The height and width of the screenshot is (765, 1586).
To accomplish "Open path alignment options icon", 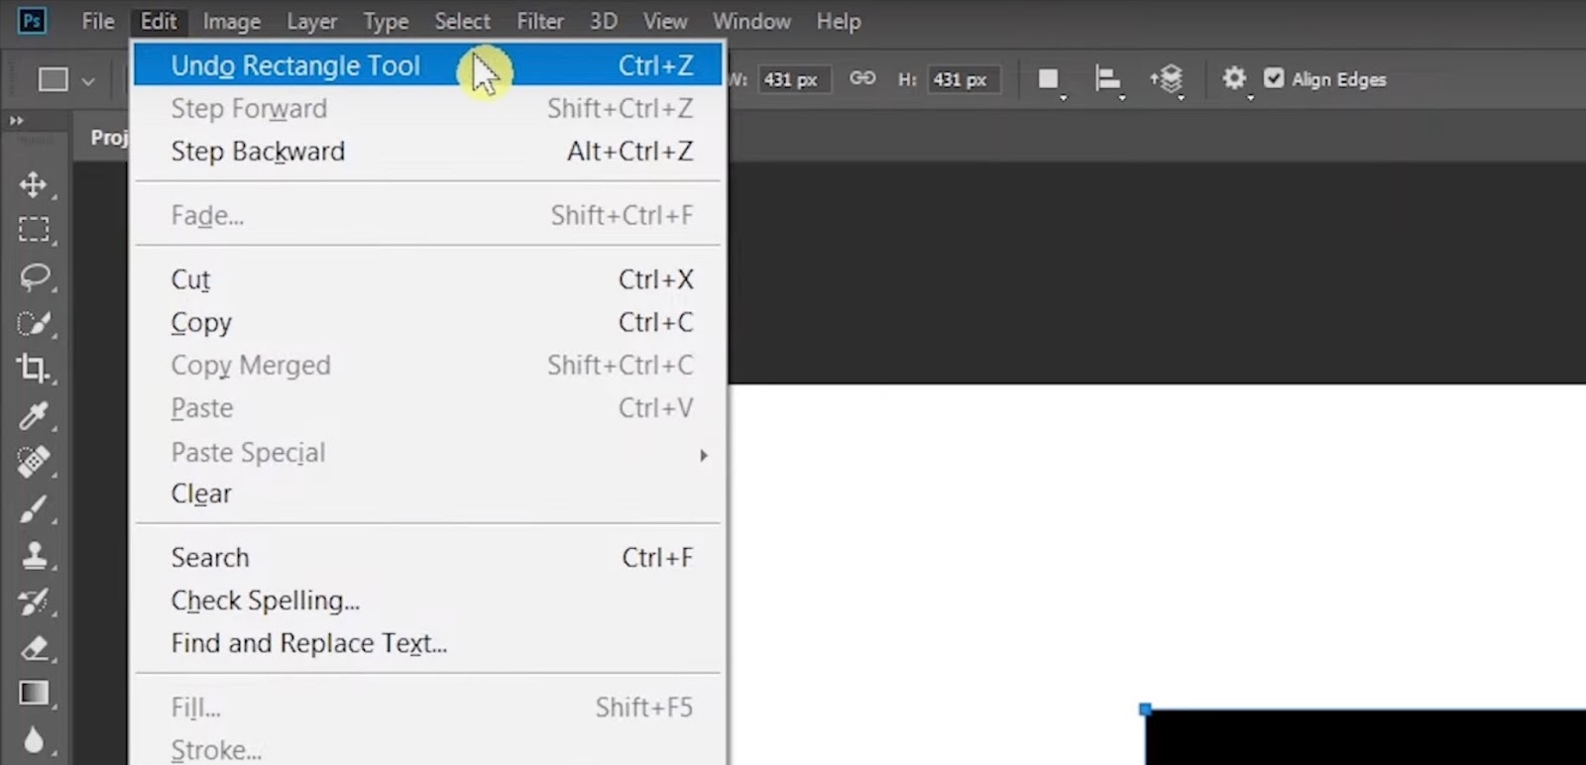I will coord(1107,79).
